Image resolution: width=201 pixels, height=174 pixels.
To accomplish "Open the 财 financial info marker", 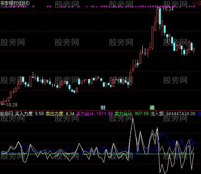I will pyautogui.click(x=103, y=108).
